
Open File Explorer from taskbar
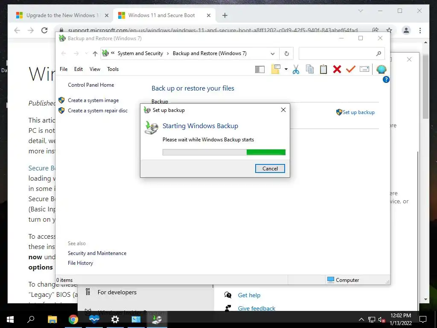tap(52, 319)
